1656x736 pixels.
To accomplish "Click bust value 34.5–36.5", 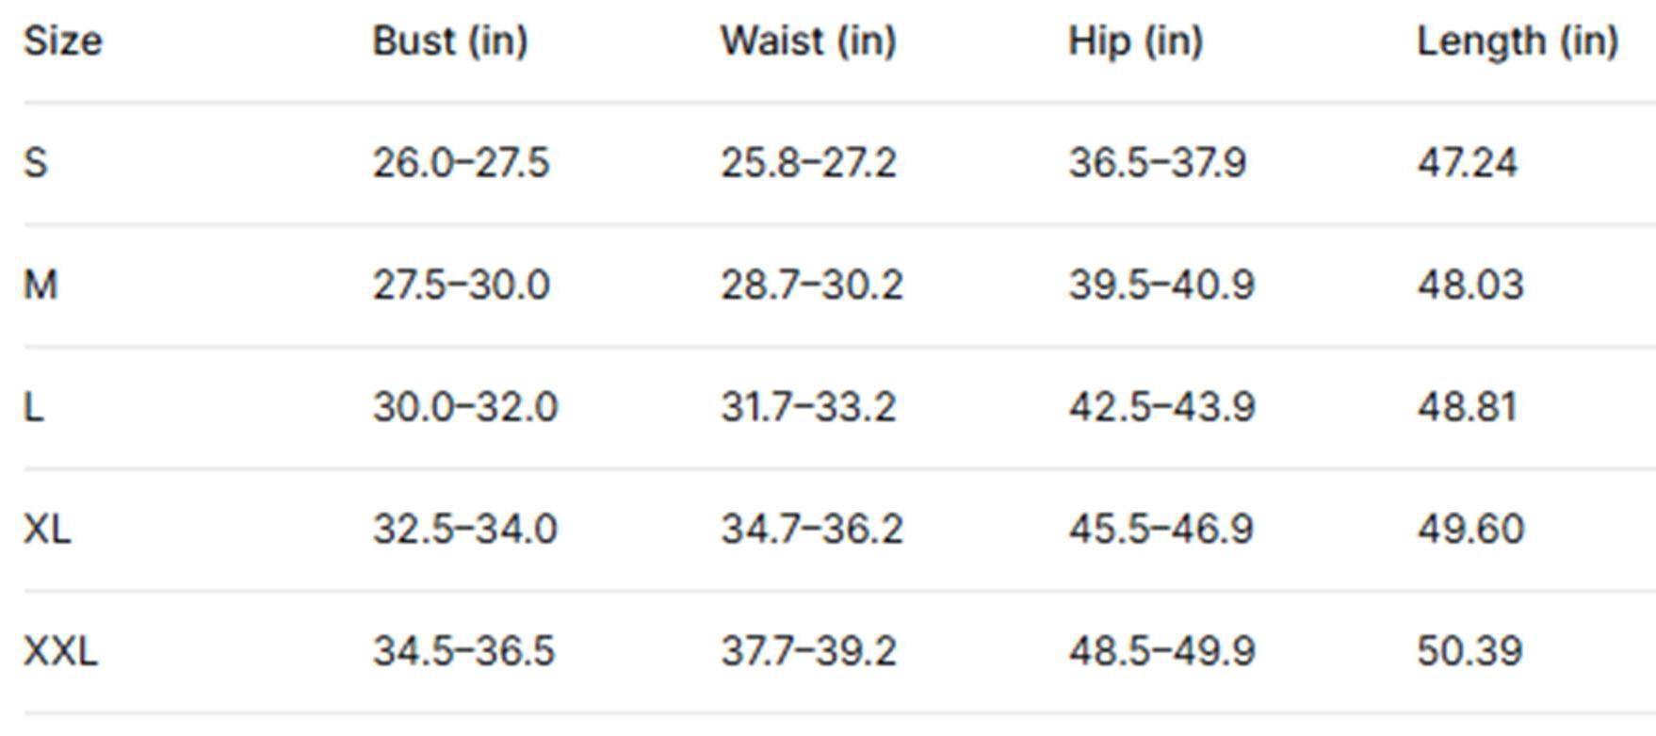I will pyautogui.click(x=463, y=651).
